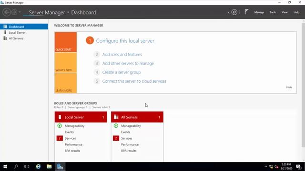Click red Services alert badge in Local Server
The height and width of the screenshot is (171, 305).
(x=60, y=138)
